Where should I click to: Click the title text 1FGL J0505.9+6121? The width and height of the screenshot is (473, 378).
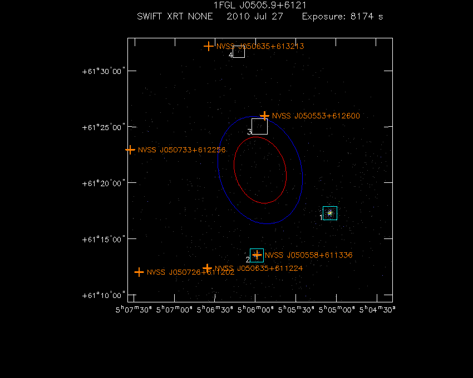(x=260, y=6)
